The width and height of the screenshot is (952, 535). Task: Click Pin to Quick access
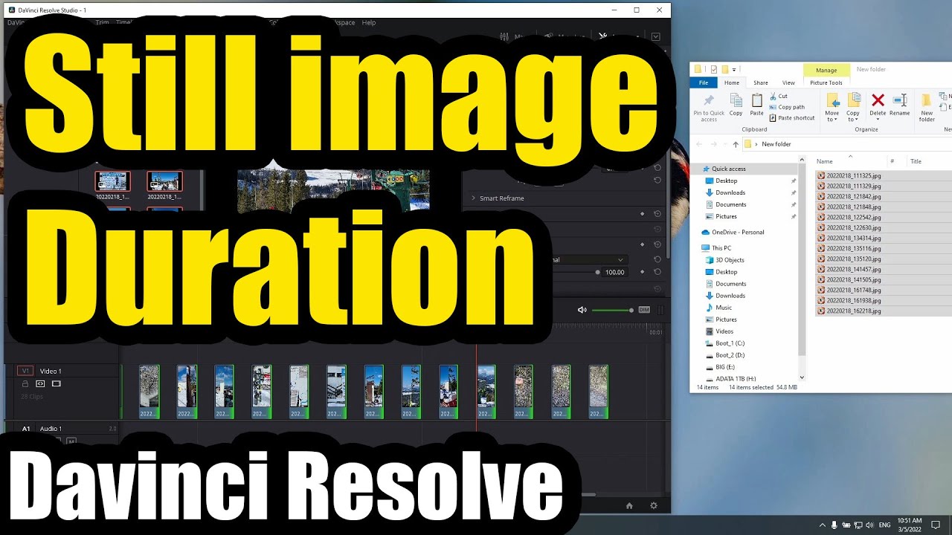[709, 108]
